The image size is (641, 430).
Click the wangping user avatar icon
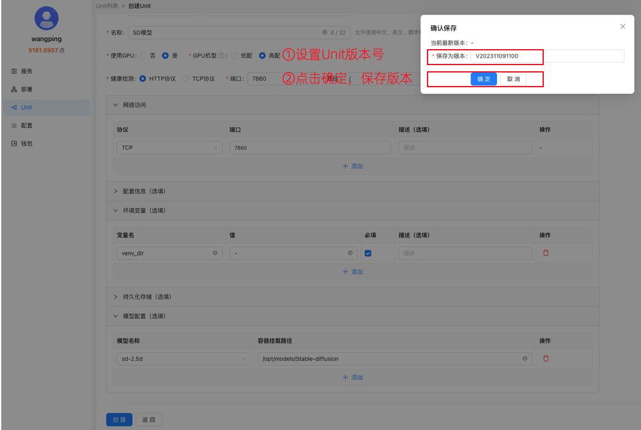tap(46, 18)
